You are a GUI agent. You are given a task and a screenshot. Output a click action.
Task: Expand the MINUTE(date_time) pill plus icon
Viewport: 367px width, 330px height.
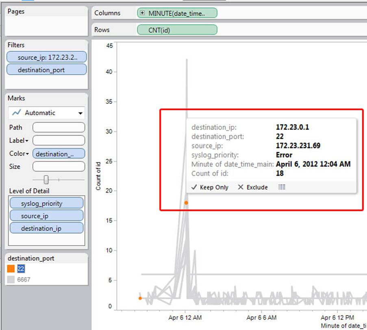coord(142,13)
